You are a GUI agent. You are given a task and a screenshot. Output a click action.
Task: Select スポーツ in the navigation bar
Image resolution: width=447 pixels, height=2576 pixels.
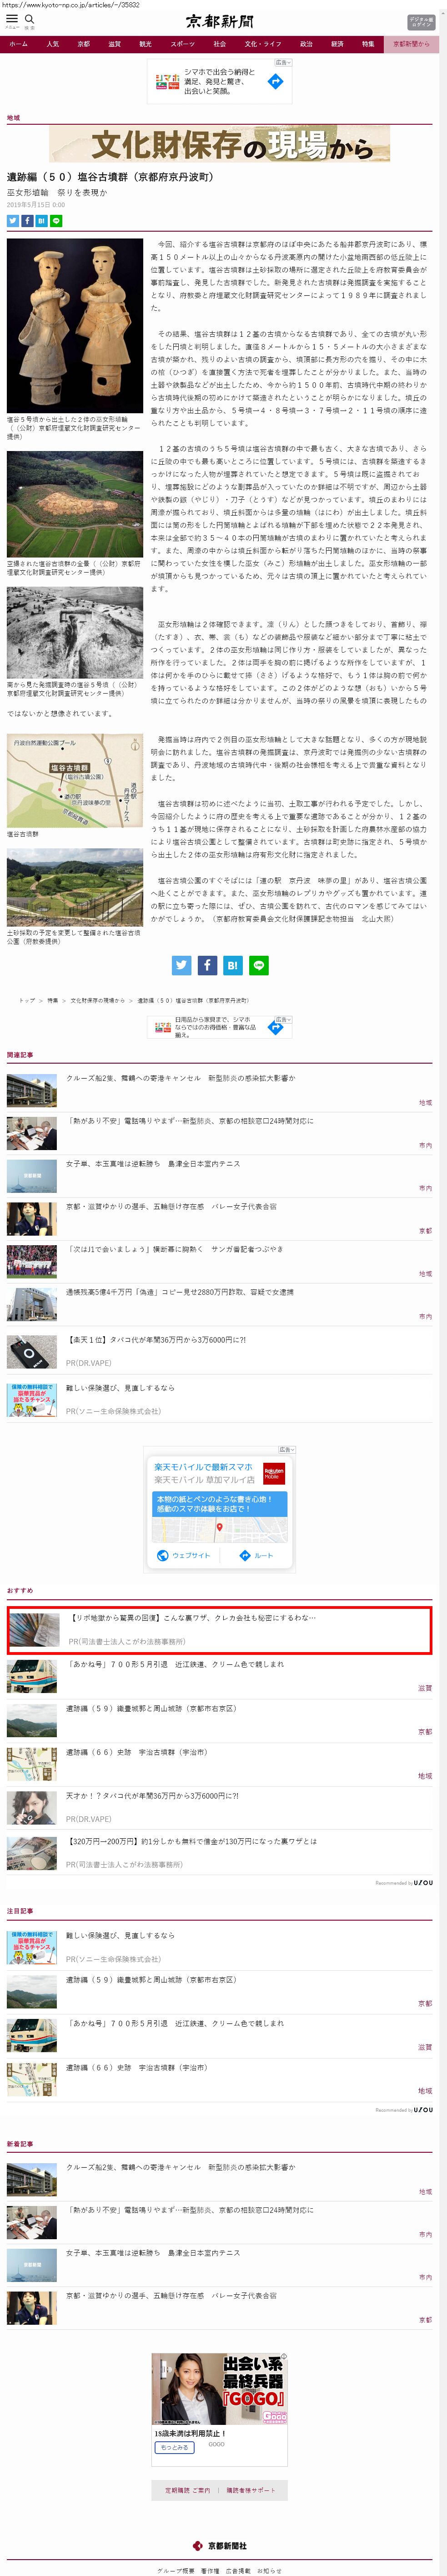tap(182, 44)
